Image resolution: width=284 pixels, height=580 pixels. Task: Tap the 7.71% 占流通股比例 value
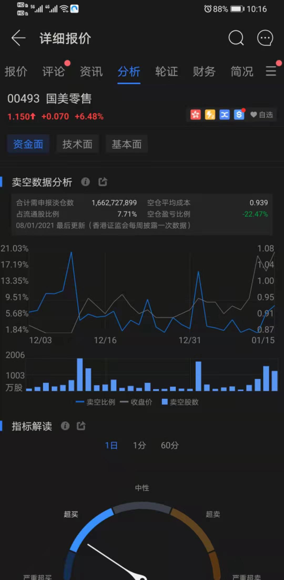point(127,214)
